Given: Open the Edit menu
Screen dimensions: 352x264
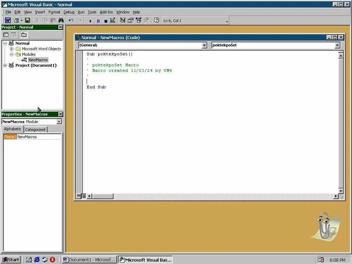Looking at the screenshot, I should click(18, 12).
